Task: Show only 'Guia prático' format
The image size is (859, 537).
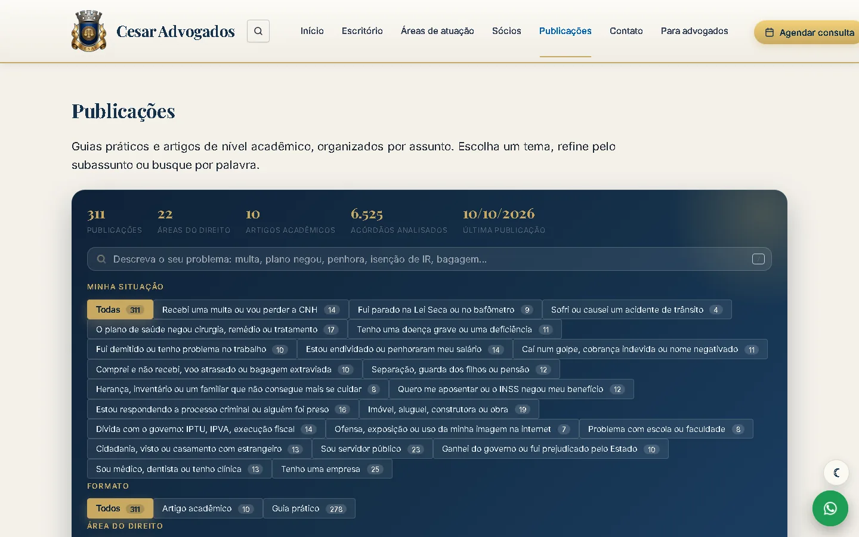Action: 309,508
